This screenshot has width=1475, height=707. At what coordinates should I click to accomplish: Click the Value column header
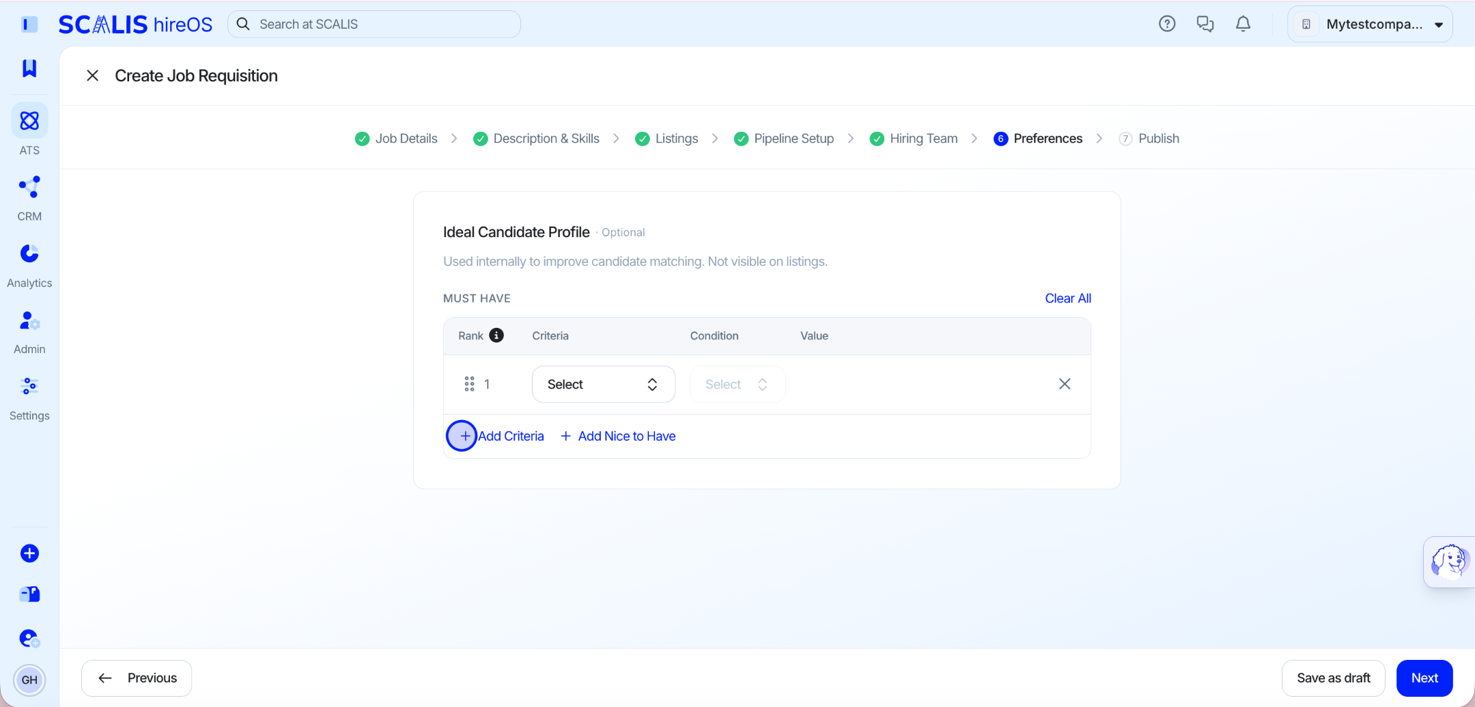click(814, 336)
